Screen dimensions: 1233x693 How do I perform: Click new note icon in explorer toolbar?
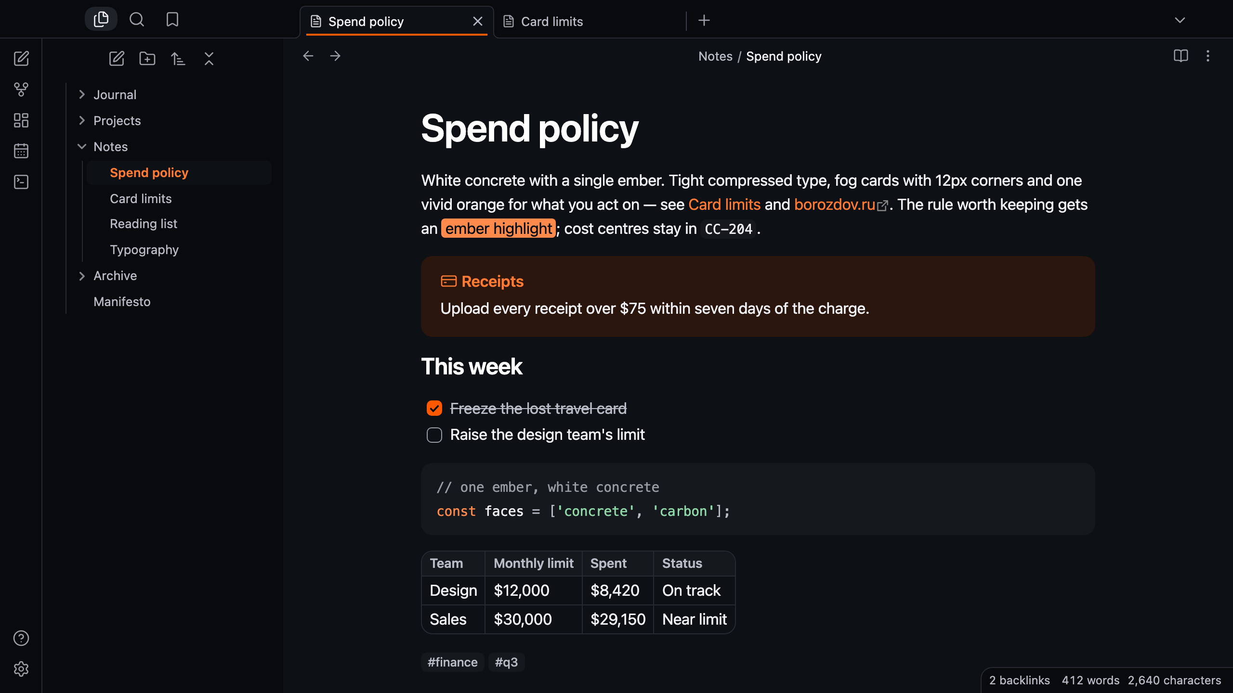pos(117,59)
